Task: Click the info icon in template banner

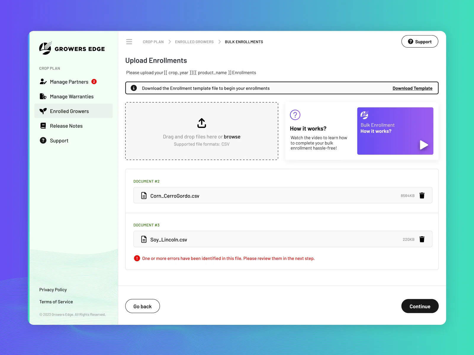Action: 134,88
